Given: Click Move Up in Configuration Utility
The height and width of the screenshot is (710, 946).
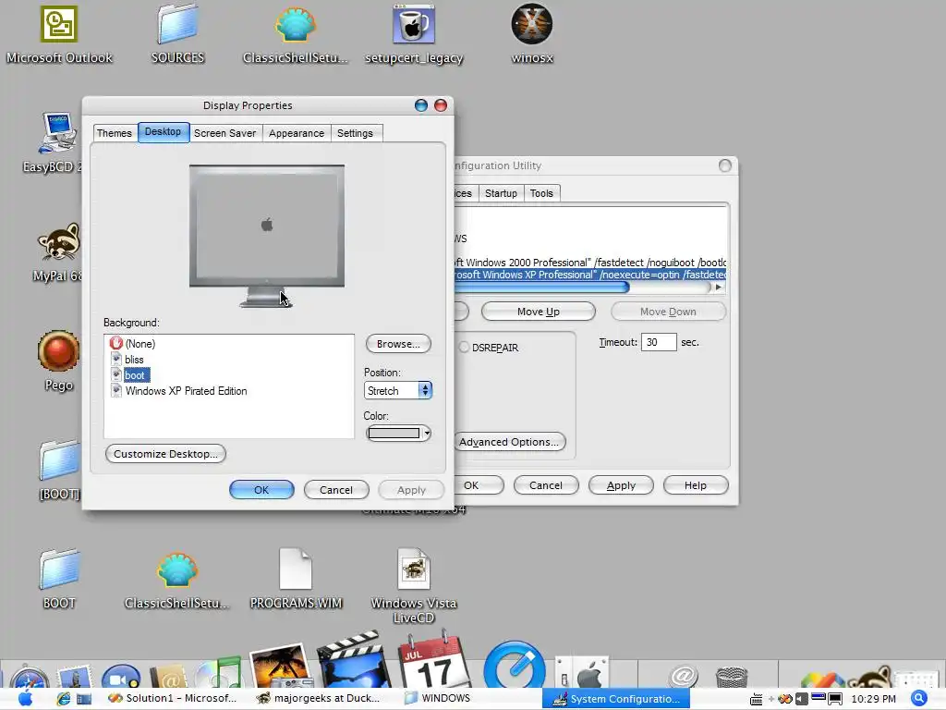Looking at the screenshot, I should click(539, 312).
